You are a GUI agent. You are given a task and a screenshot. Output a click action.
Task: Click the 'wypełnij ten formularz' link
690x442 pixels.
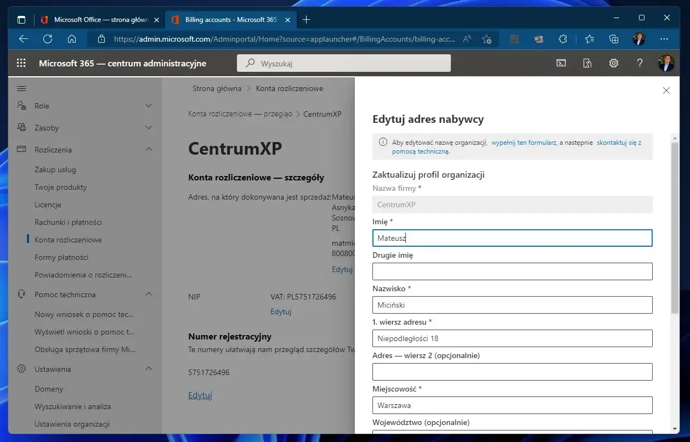tap(523, 143)
